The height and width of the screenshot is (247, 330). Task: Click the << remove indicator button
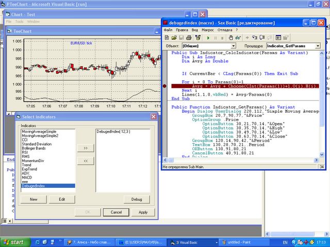pos(86,161)
